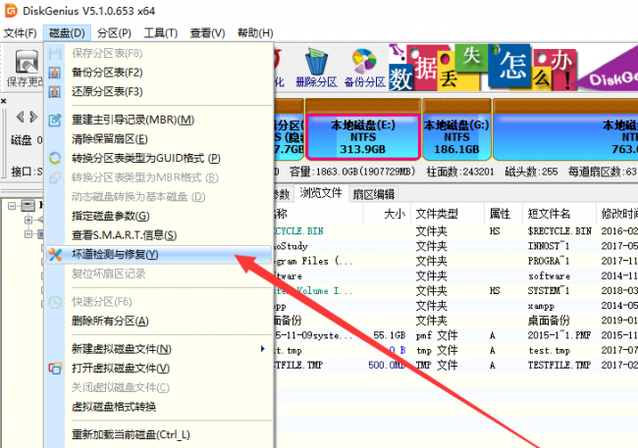This screenshot has width=638, height=448.
Task: Choose 坏道检测与修复(Y)
Action: click(159, 255)
